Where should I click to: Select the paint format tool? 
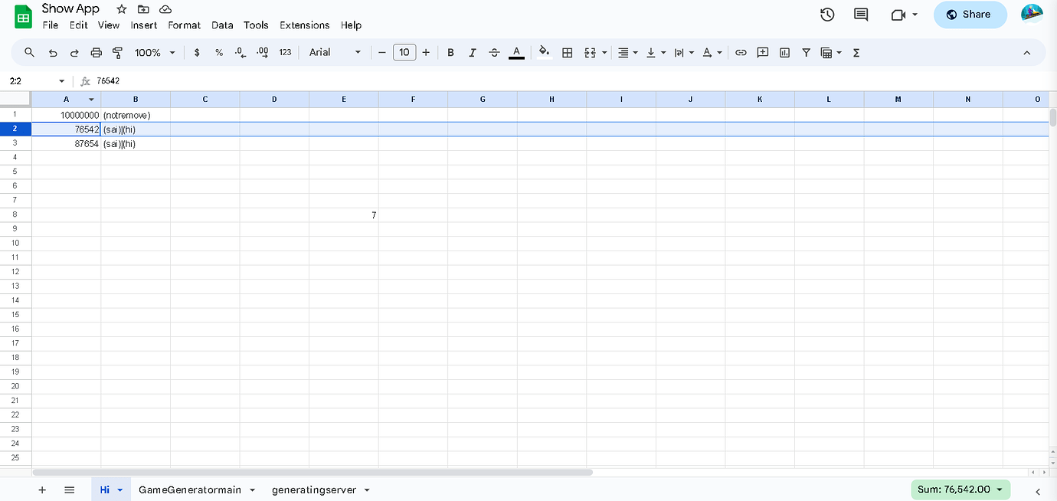[116, 52]
